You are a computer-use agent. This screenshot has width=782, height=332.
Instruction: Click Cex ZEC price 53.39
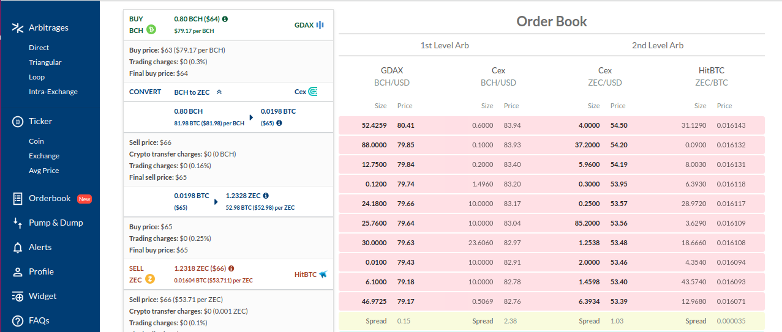point(618,301)
